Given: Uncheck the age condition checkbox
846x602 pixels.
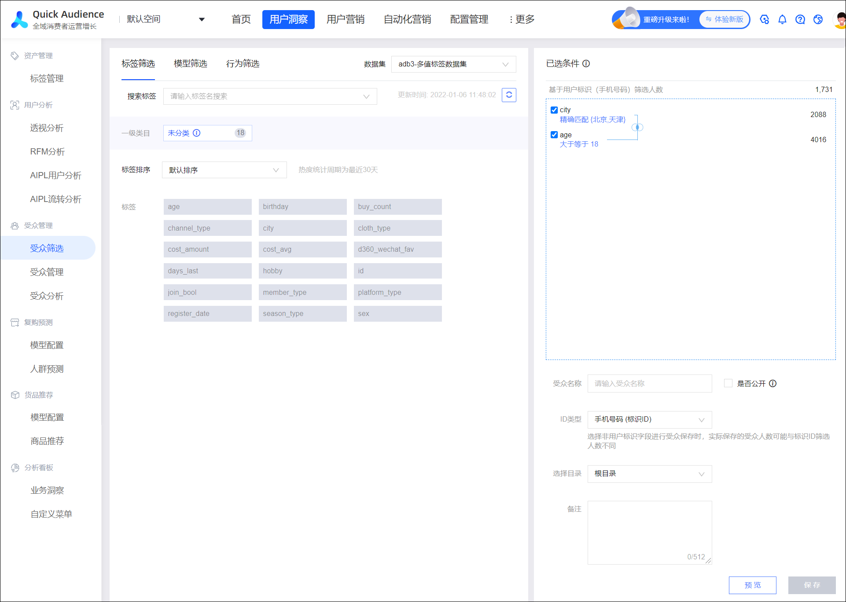Looking at the screenshot, I should pyautogui.click(x=554, y=135).
